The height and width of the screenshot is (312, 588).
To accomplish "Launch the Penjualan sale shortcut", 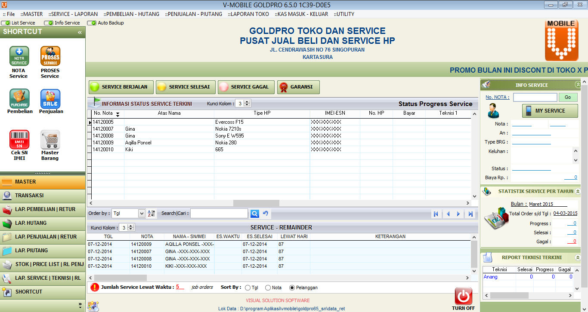I will [x=50, y=98].
